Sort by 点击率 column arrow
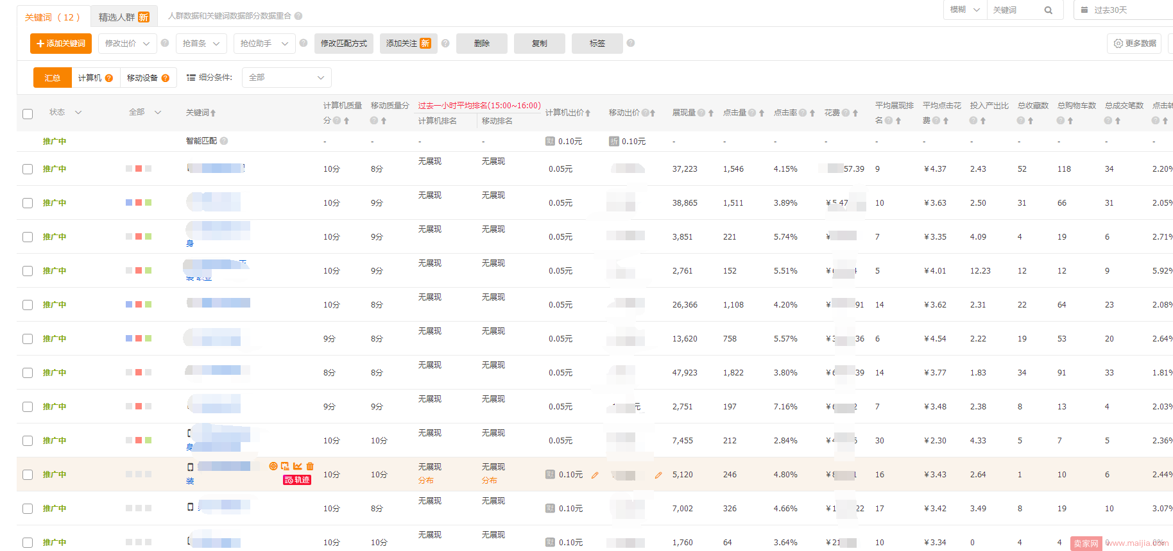This screenshot has width=1173, height=551. coord(812,113)
